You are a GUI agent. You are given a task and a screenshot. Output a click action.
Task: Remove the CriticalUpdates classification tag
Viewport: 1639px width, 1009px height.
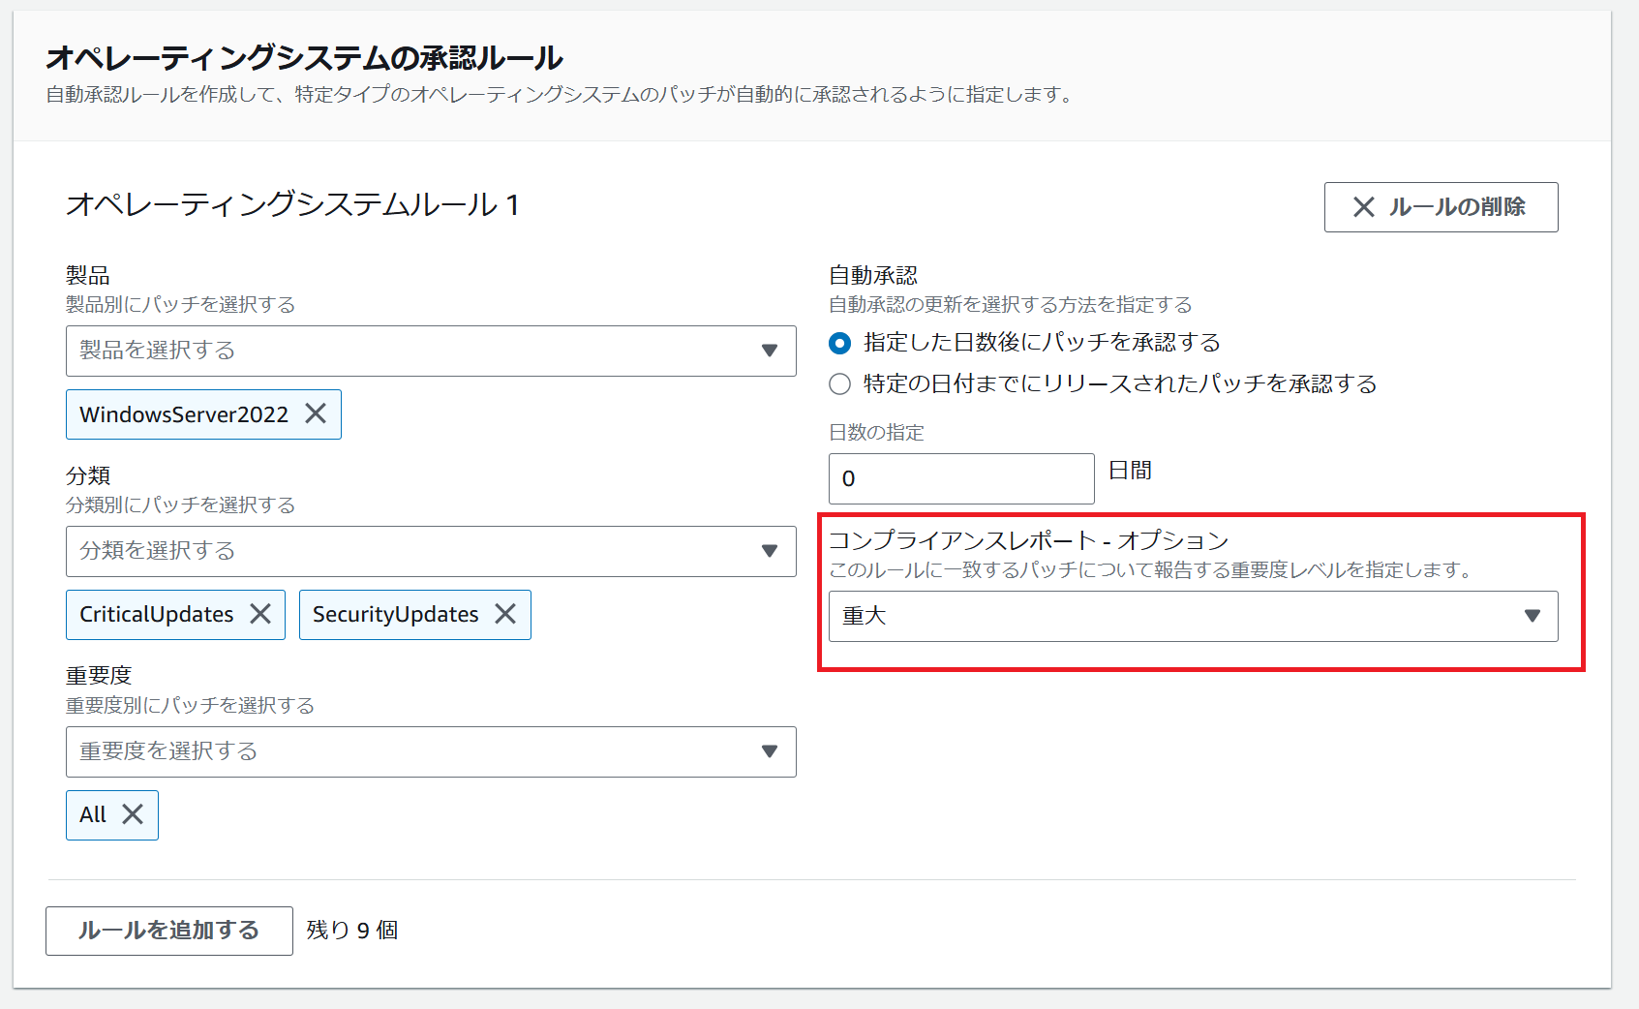point(260,614)
